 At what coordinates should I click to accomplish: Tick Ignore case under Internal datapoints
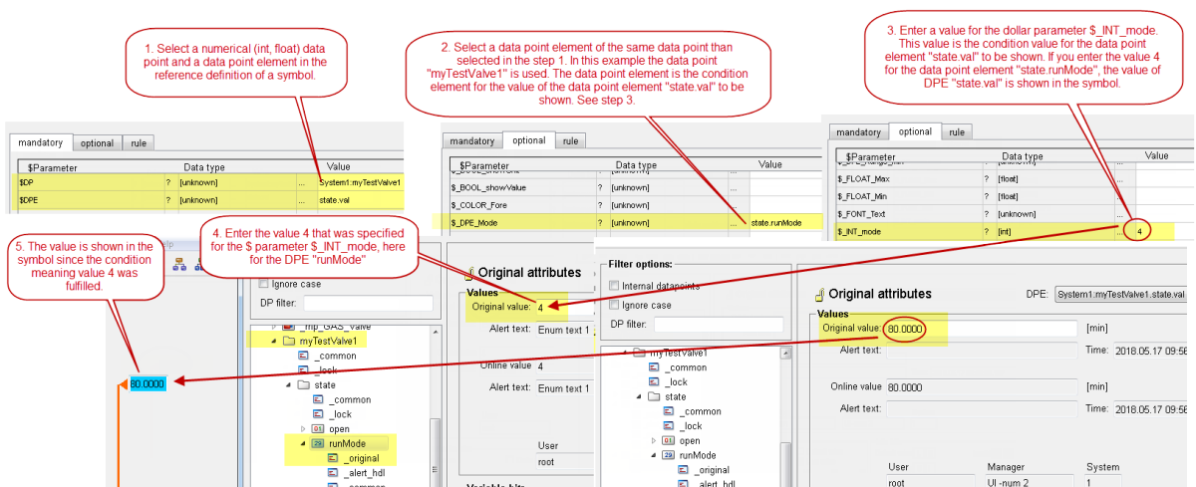tap(615, 305)
